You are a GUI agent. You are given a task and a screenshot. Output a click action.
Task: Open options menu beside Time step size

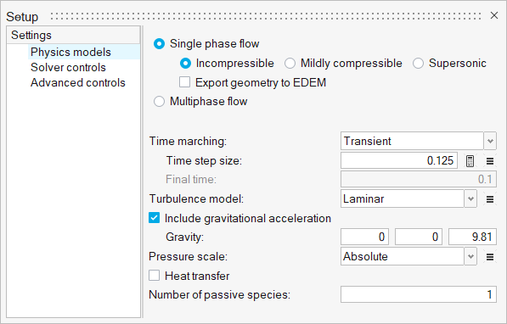click(490, 161)
